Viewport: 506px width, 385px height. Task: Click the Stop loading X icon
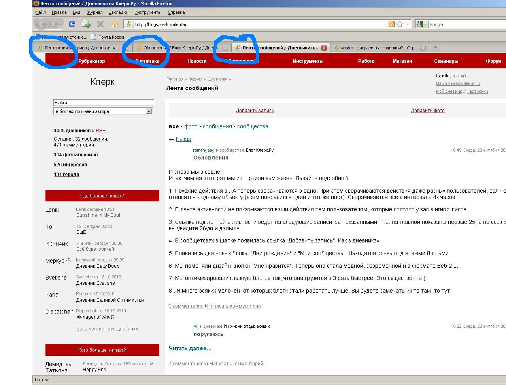coord(100,24)
